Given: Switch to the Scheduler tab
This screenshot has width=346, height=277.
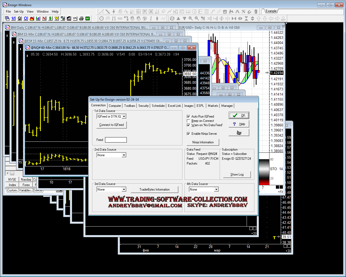Looking at the screenshot, I should pyautogui.click(x=158, y=106).
